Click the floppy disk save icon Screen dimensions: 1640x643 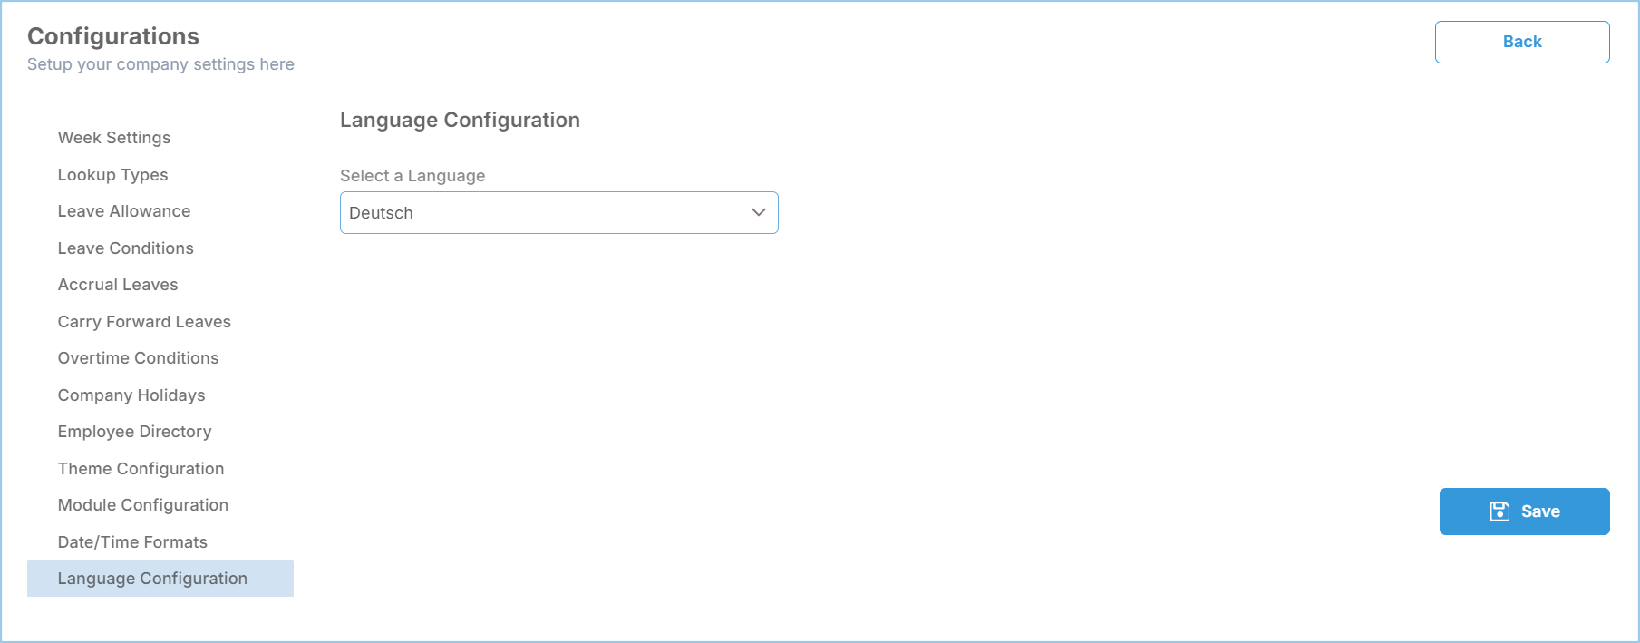(1499, 511)
